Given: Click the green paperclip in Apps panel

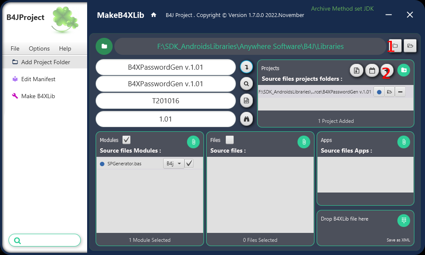Looking at the screenshot, I should [x=404, y=142].
